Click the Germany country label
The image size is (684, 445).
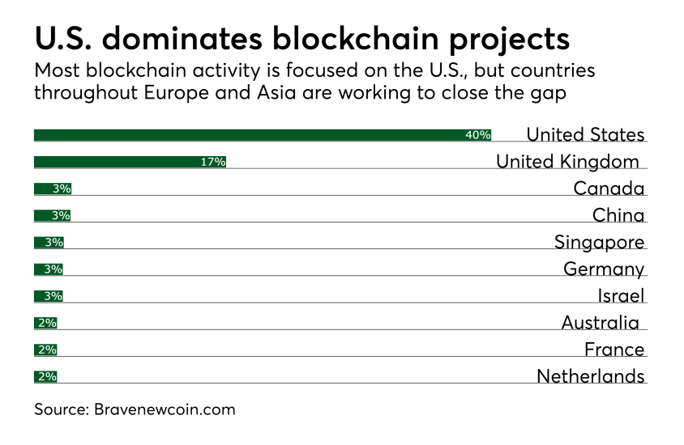pyautogui.click(x=604, y=269)
